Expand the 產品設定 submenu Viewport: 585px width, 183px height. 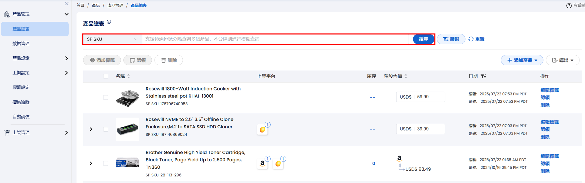(x=67, y=58)
